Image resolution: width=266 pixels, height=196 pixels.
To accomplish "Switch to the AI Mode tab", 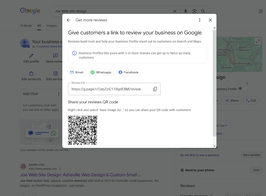I will [26, 26].
